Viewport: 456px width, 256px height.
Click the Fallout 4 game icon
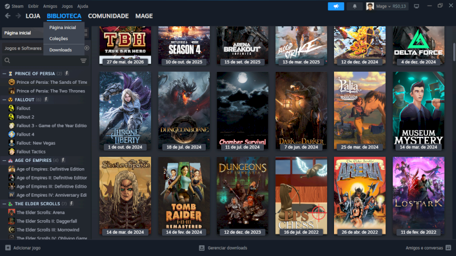[x=11, y=134]
